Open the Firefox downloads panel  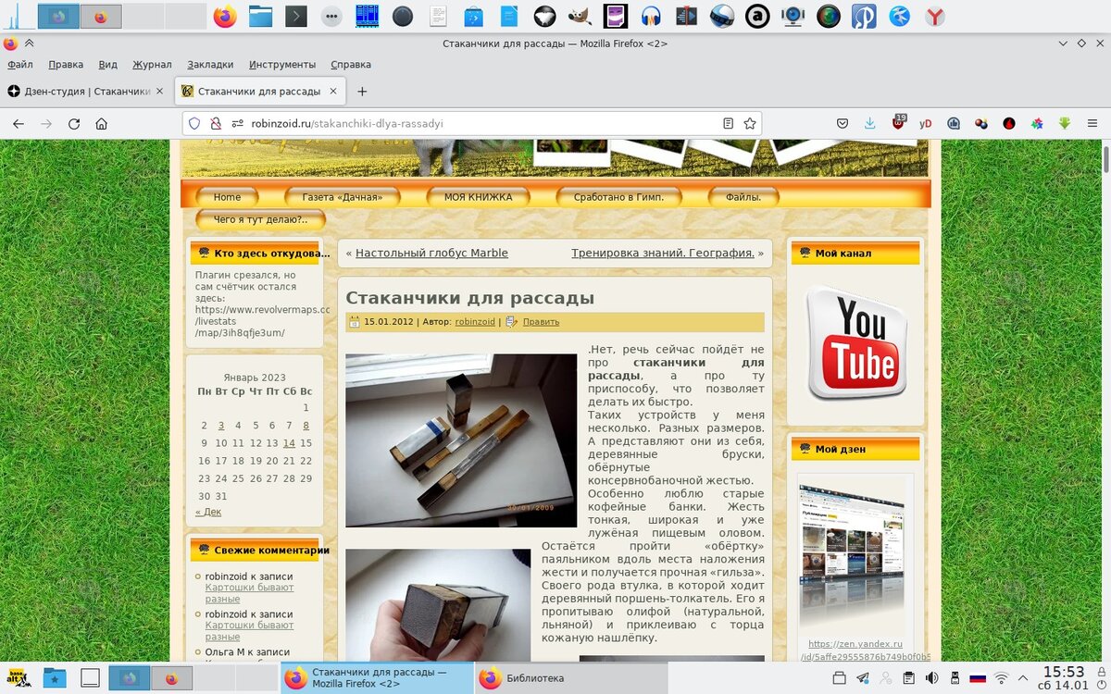point(870,123)
